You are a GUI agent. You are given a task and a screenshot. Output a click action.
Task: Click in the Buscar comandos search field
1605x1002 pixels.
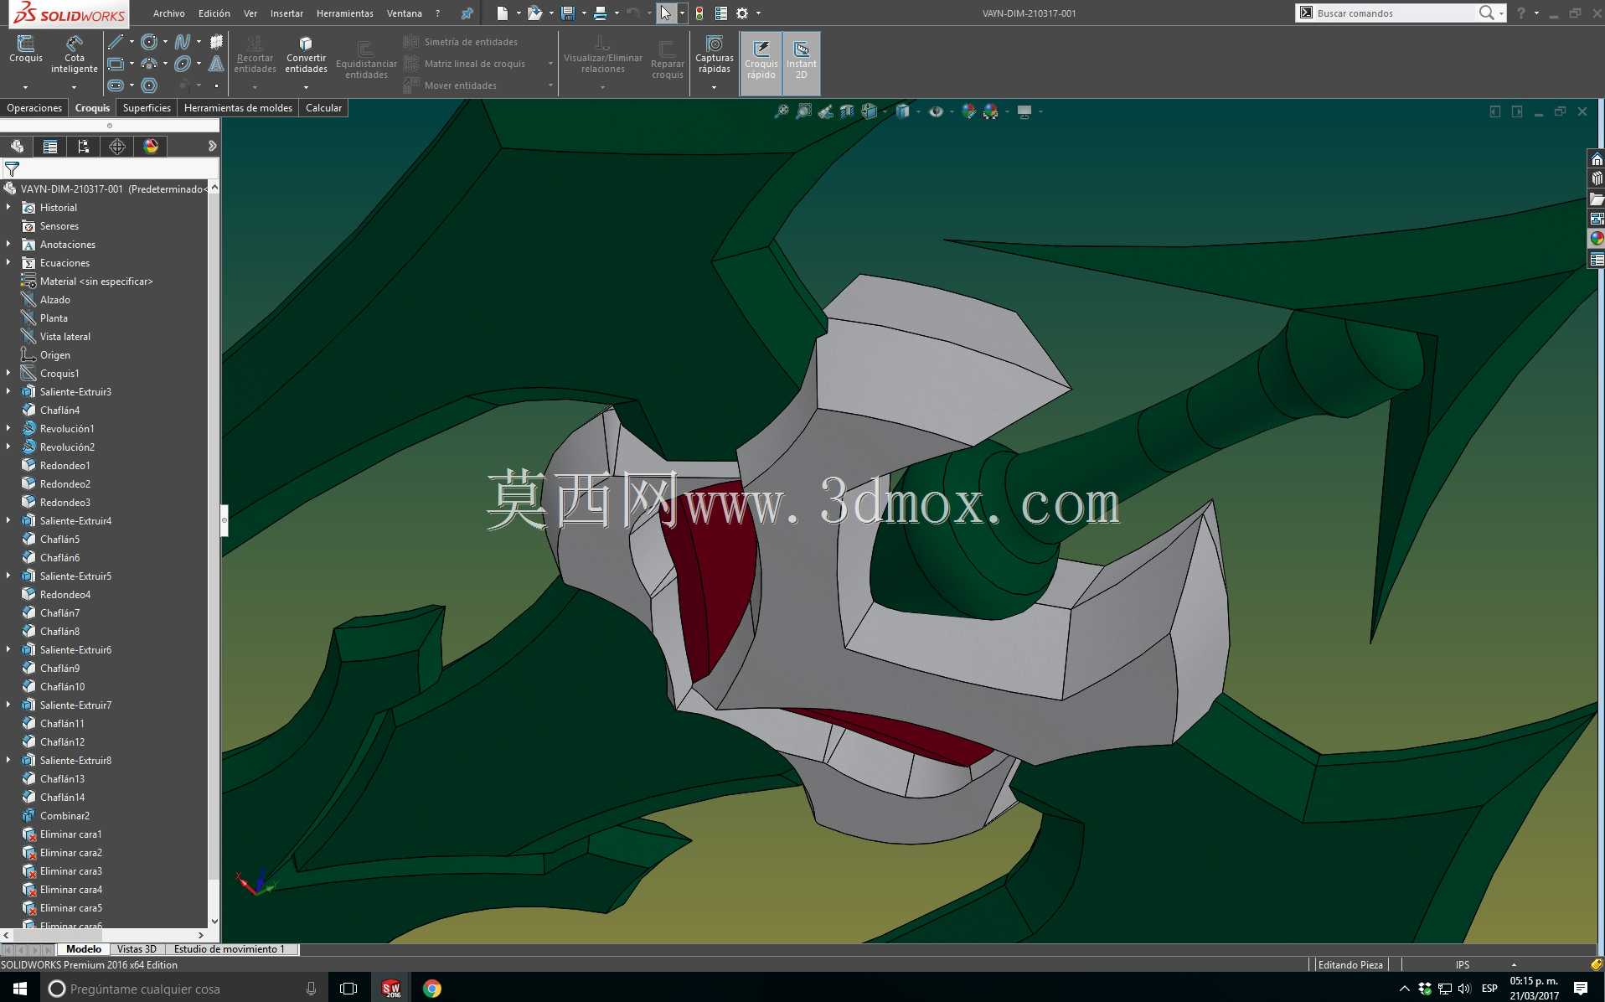pos(1395,13)
